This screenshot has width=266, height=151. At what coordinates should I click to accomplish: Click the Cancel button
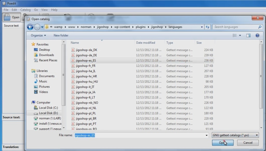click(x=248, y=143)
